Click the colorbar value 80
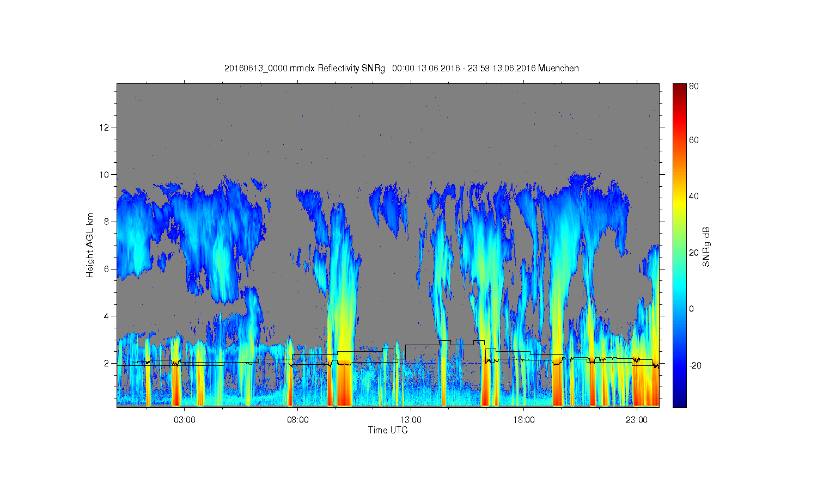Screen dimensions: 817x490 tap(694, 86)
